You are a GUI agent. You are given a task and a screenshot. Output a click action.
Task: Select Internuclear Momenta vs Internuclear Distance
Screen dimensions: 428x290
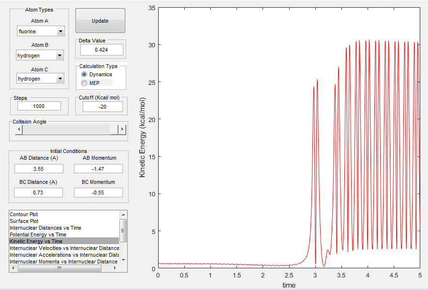[x=64, y=262]
